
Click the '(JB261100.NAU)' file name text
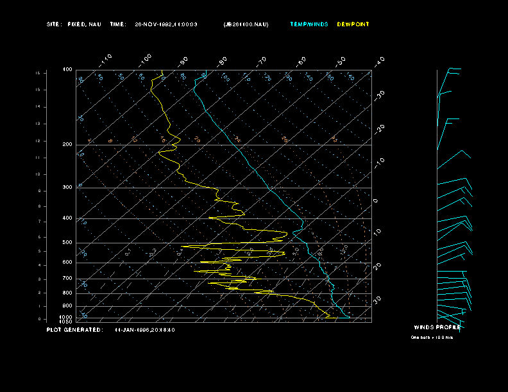[246, 24]
